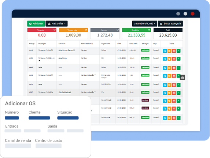Viewport: 210px width, 158px height.
Task: Expand green dropdown for Pix row
Action: point(178,93)
